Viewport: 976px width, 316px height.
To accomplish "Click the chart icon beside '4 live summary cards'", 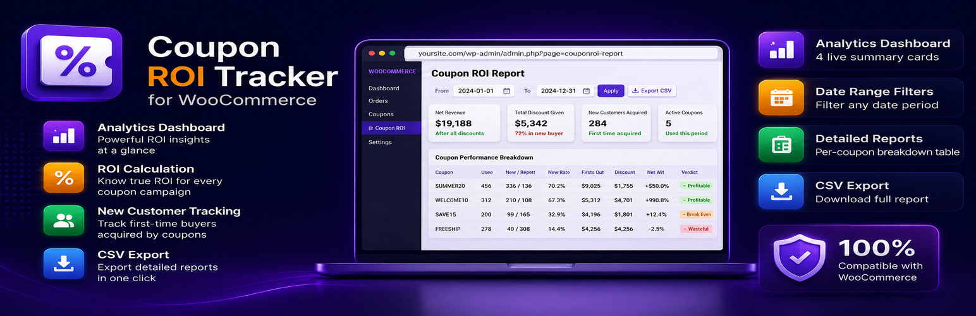I will pyautogui.click(x=781, y=50).
